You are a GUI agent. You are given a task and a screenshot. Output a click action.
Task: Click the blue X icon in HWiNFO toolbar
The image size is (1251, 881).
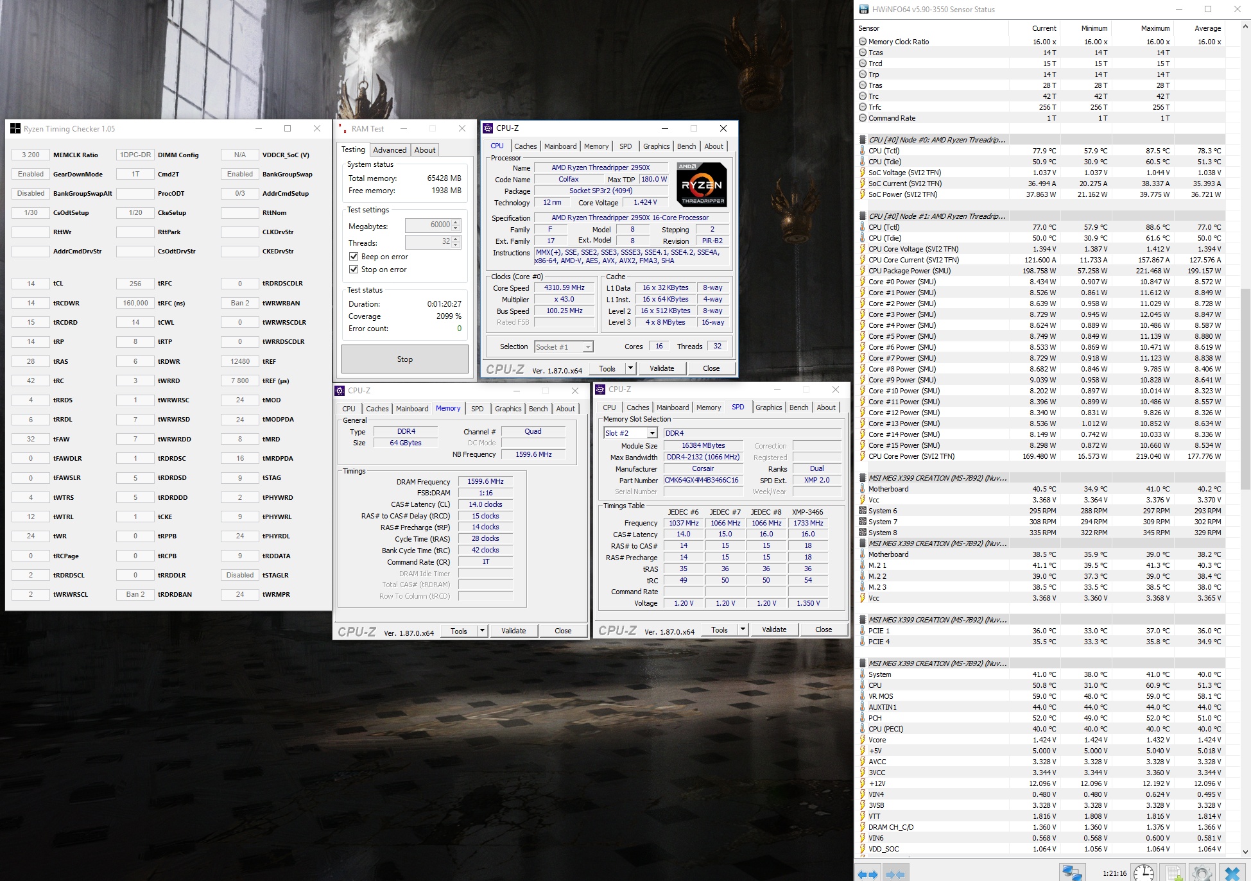[x=1232, y=873]
